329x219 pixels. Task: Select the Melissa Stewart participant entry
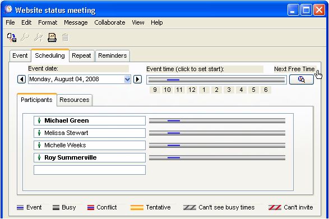(90, 133)
